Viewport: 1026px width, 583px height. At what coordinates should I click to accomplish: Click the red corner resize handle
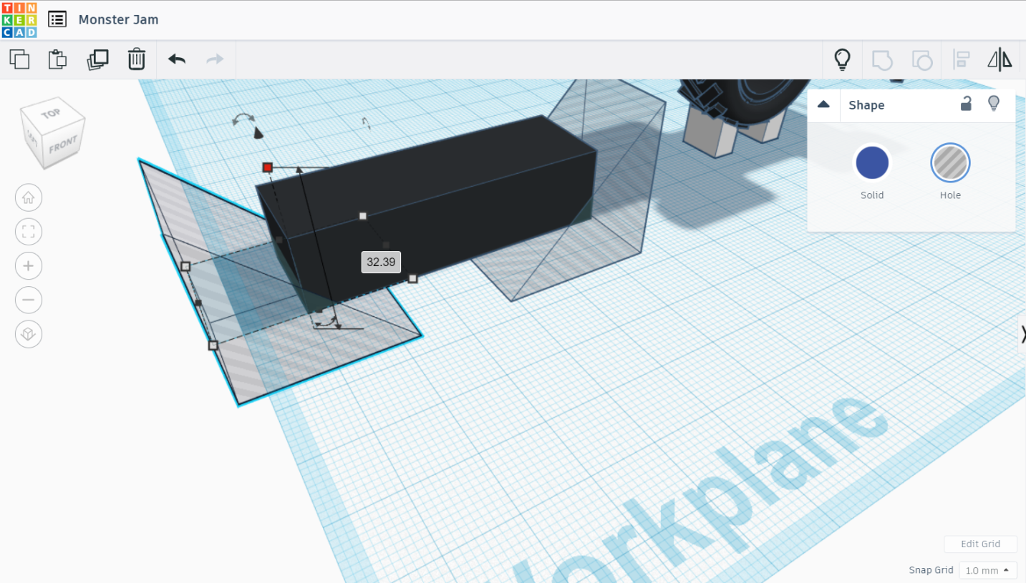pyautogui.click(x=268, y=167)
